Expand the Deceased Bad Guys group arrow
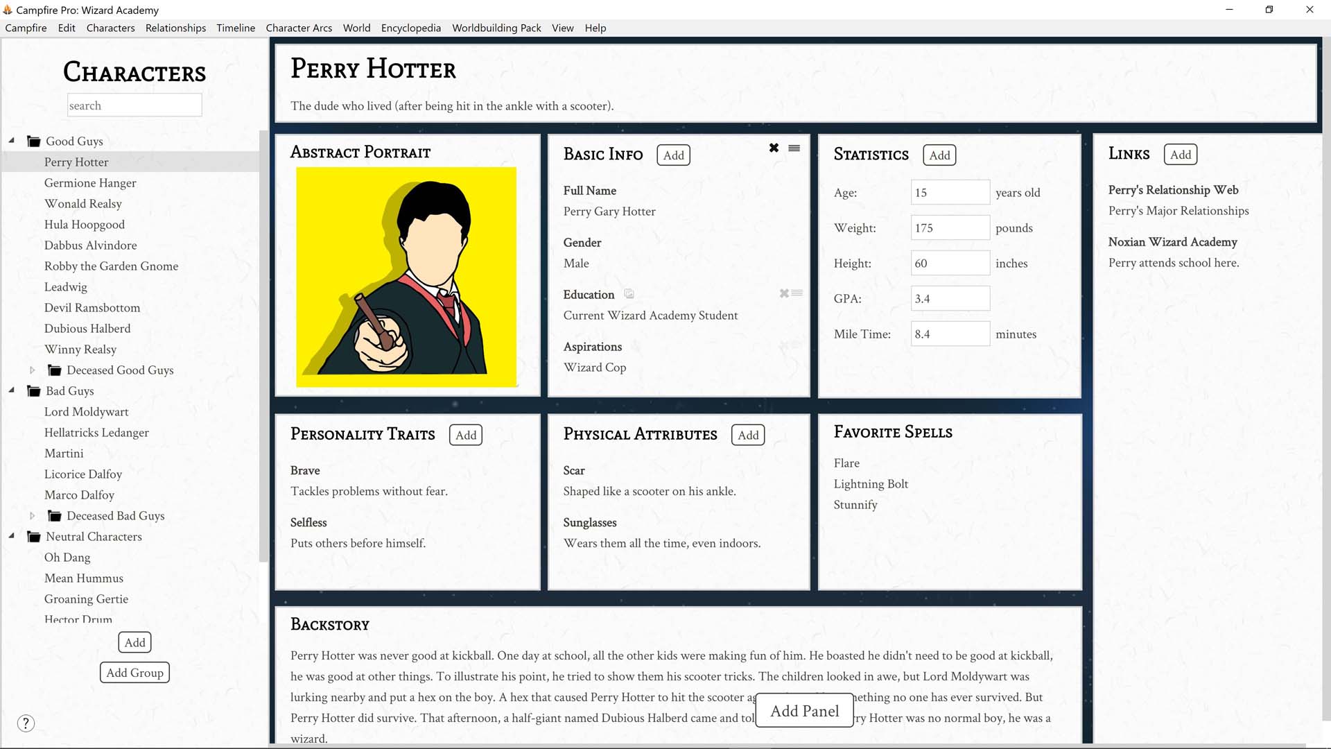Image resolution: width=1331 pixels, height=749 pixels. [x=32, y=516]
